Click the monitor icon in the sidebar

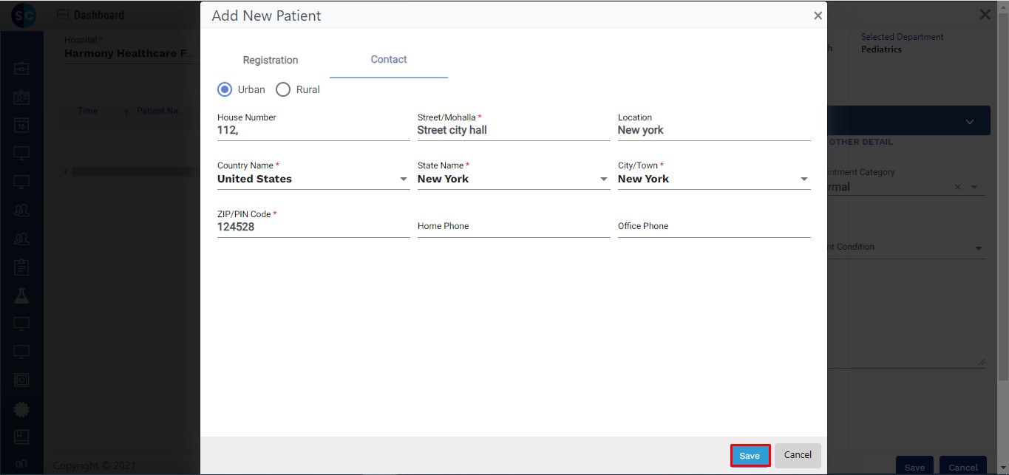point(21,154)
